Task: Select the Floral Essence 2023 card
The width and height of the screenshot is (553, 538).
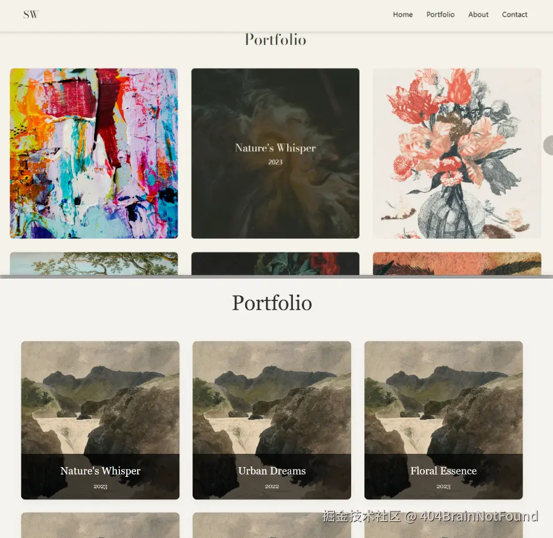Action: click(443, 420)
